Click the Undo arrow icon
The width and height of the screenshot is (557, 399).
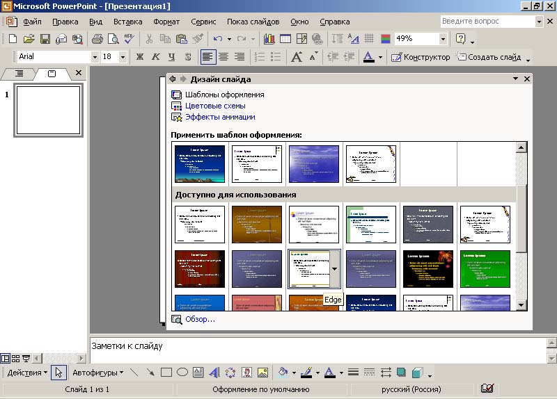[x=218, y=39]
